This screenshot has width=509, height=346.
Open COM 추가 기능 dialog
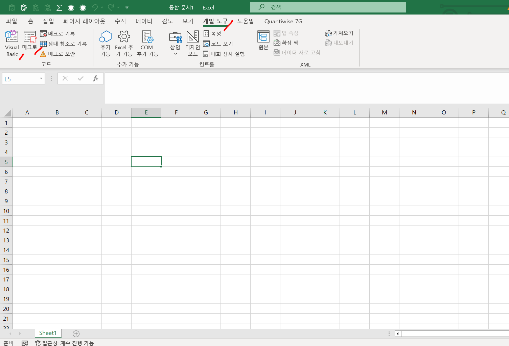pos(147,43)
